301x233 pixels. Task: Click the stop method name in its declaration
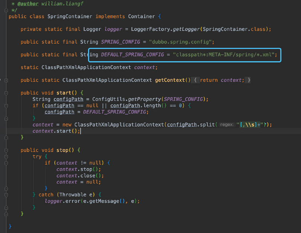click(x=62, y=150)
